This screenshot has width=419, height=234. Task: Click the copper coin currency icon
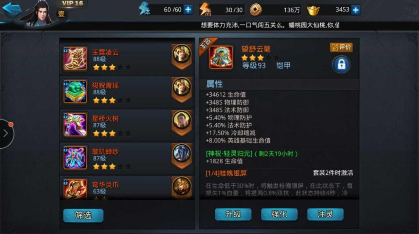[x=256, y=10]
